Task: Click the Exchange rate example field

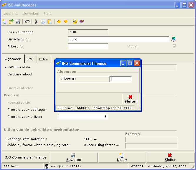Action: click(x=151, y=139)
